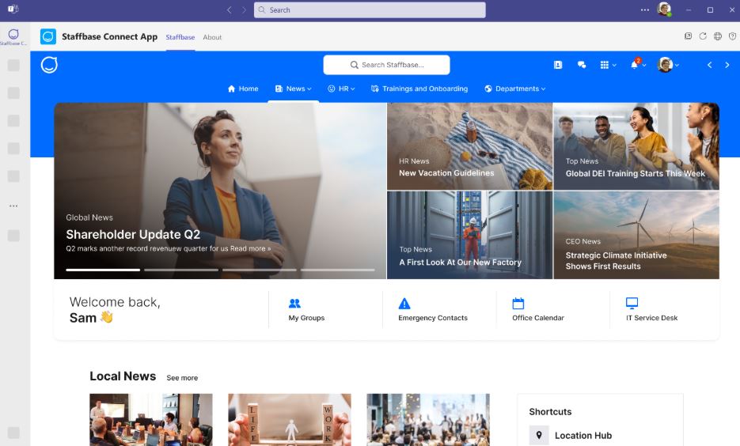Click the Staffbase logo in blue header

pyautogui.click(x=49, y=65)
